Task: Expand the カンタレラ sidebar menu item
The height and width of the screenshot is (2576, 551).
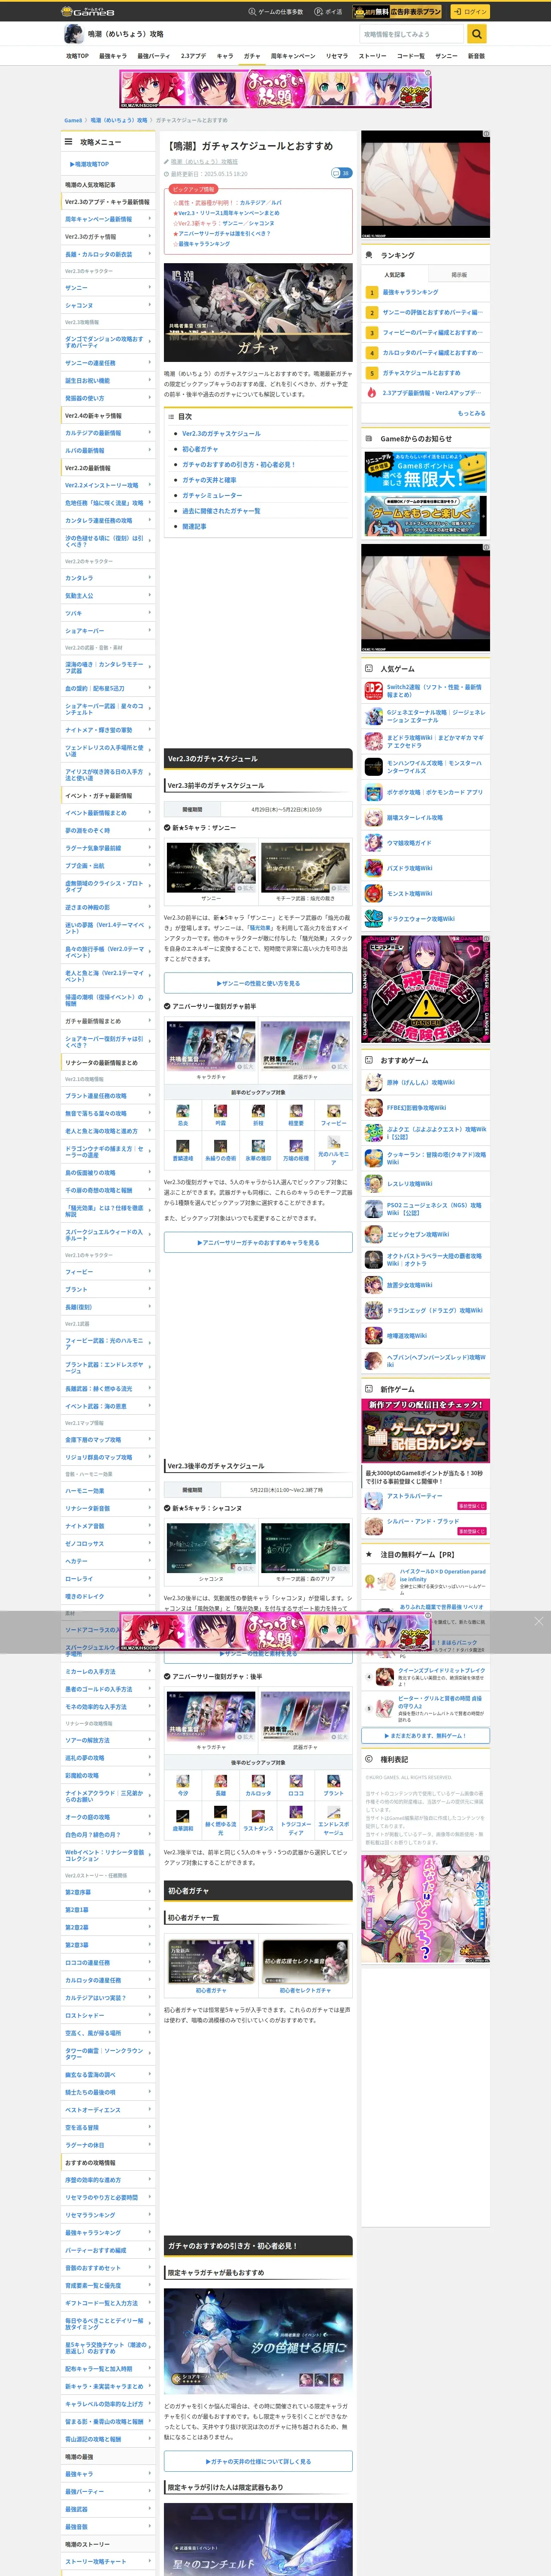Action: [x=108, y=578]
